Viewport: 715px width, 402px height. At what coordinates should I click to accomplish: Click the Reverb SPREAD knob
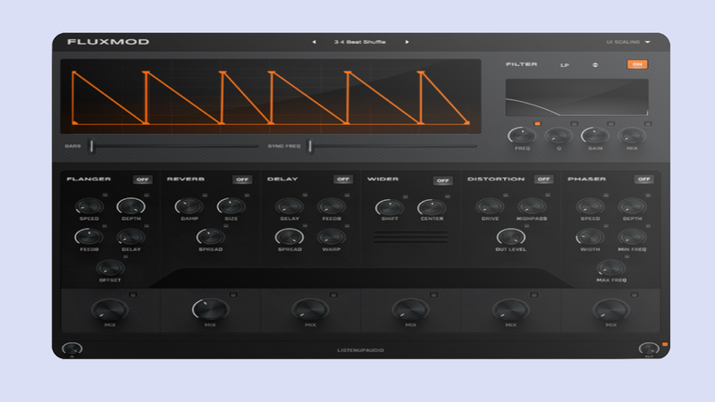[x=210, y=238]
